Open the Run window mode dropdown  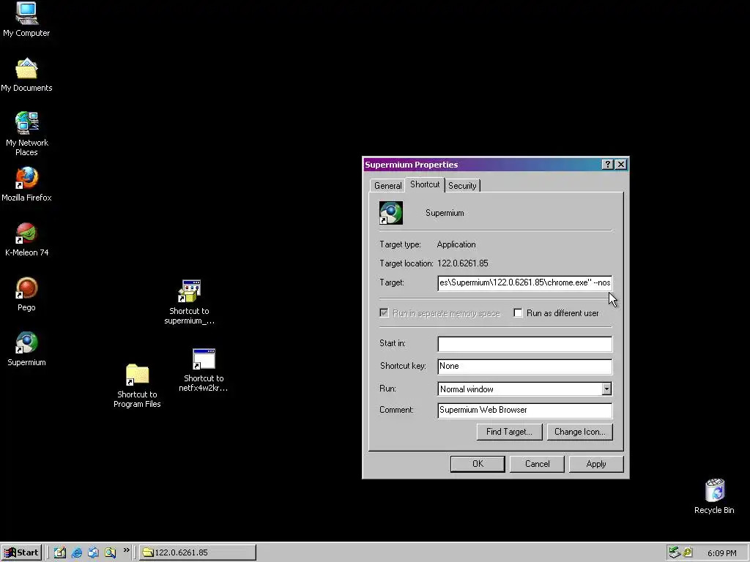(606, 389)
